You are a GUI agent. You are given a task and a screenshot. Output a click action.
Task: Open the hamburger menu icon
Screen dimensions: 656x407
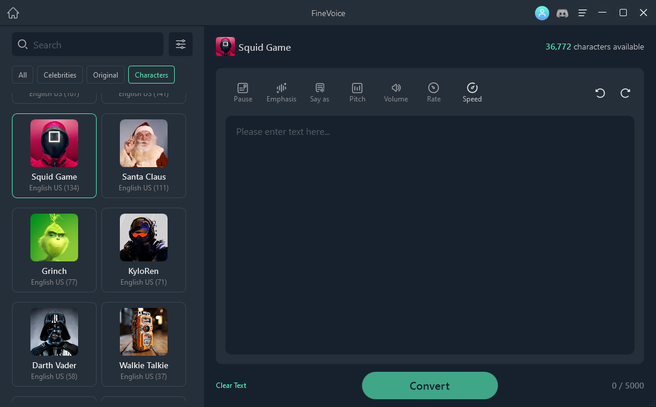pyautogui.click(x=583, y=13)
